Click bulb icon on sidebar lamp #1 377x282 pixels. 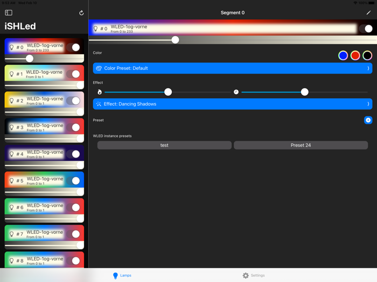click(11, 74)
